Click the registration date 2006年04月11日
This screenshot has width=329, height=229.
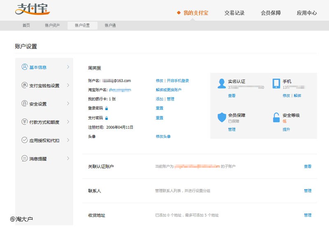[x=120, y=127]
